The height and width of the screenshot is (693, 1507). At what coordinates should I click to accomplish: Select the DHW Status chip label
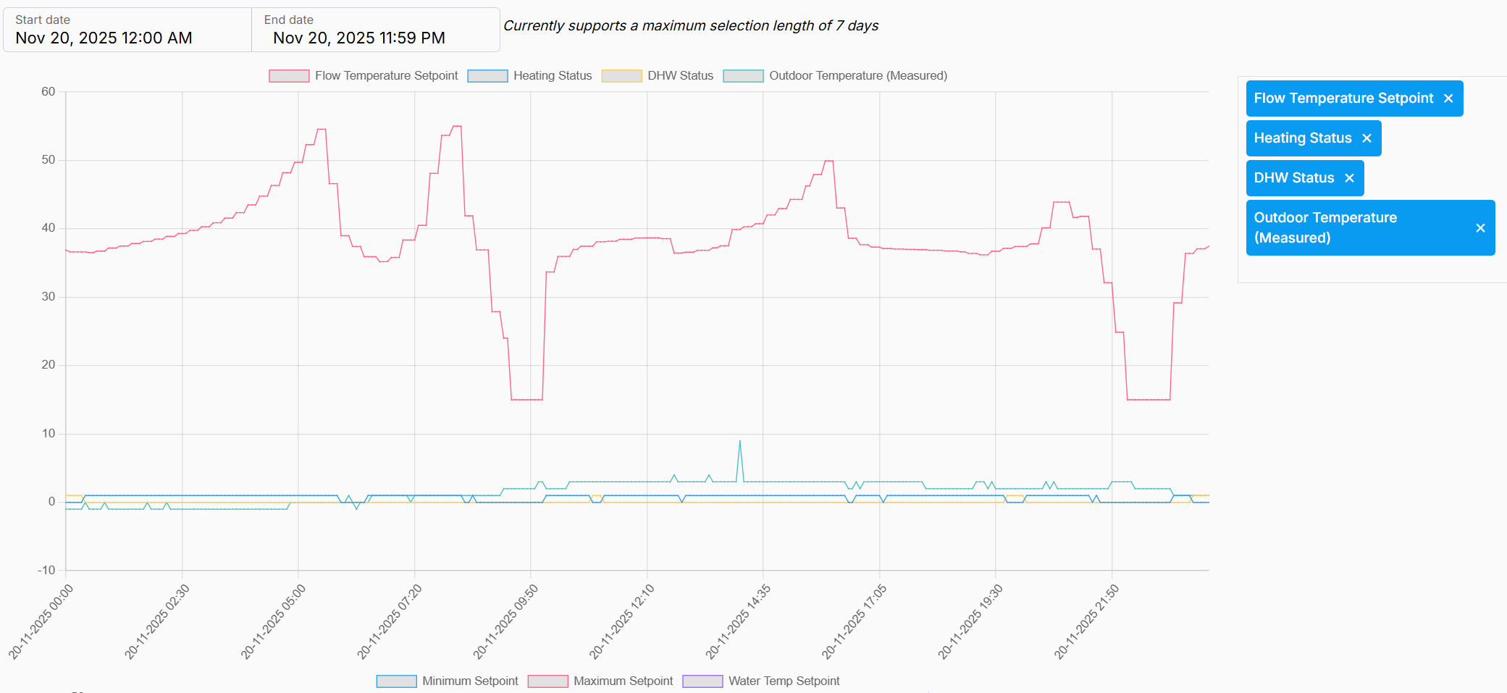[x=1293, y=178]
